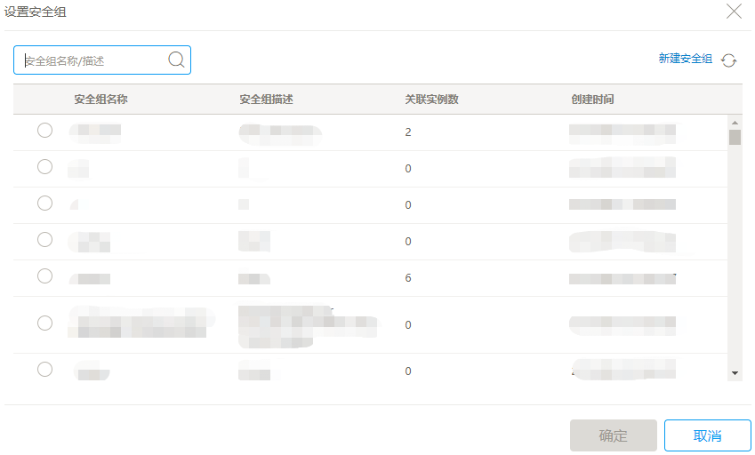Click the vertical scrollbar thumb
Screen dimensions: 755x455
click(735, 137)
